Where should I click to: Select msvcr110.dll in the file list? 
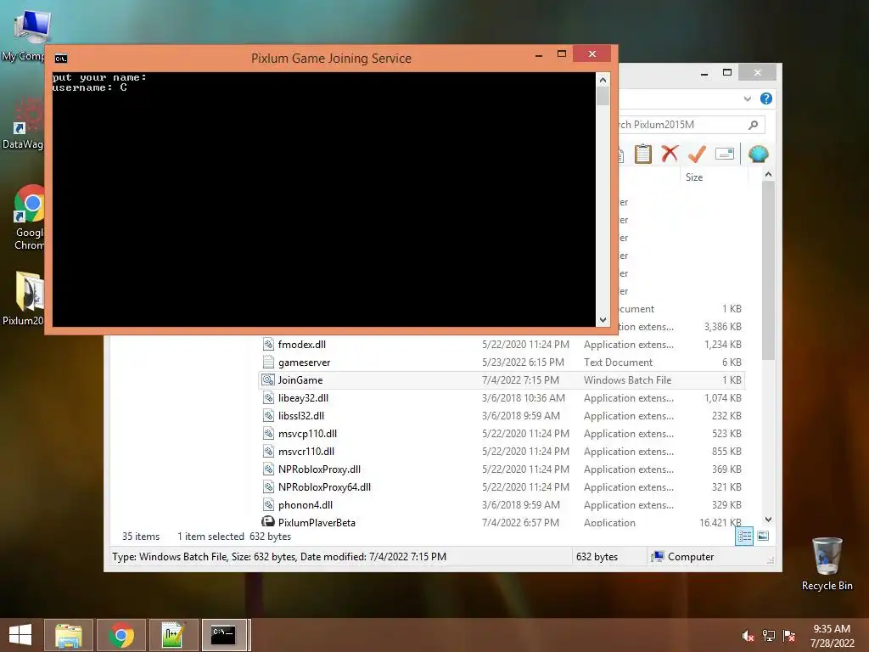[306, 451]
